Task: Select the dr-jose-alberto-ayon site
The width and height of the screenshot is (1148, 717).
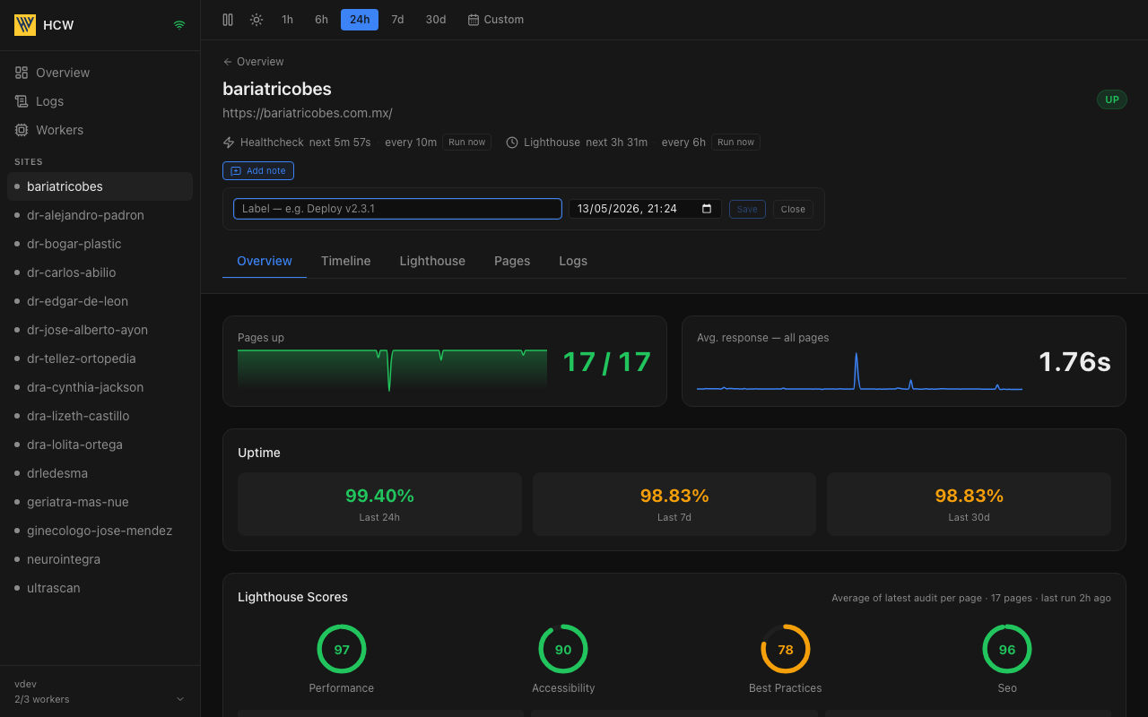Action: click(x=100, y=330)
